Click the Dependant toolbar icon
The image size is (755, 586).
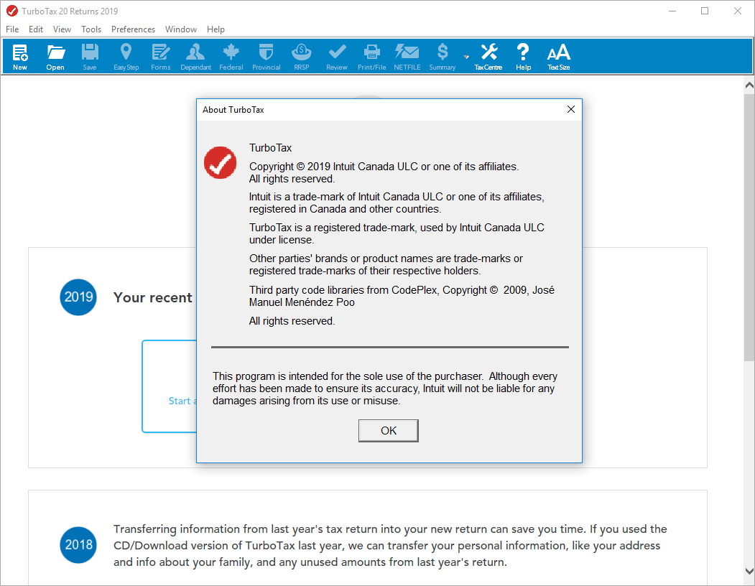pos(195,57)
